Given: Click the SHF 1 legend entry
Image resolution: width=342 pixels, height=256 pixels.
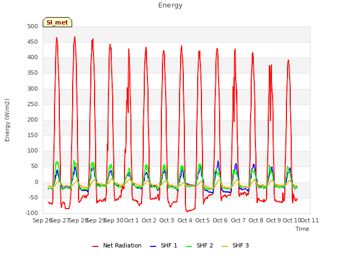Looking at the screenshot, I should [x=164, y=245].
